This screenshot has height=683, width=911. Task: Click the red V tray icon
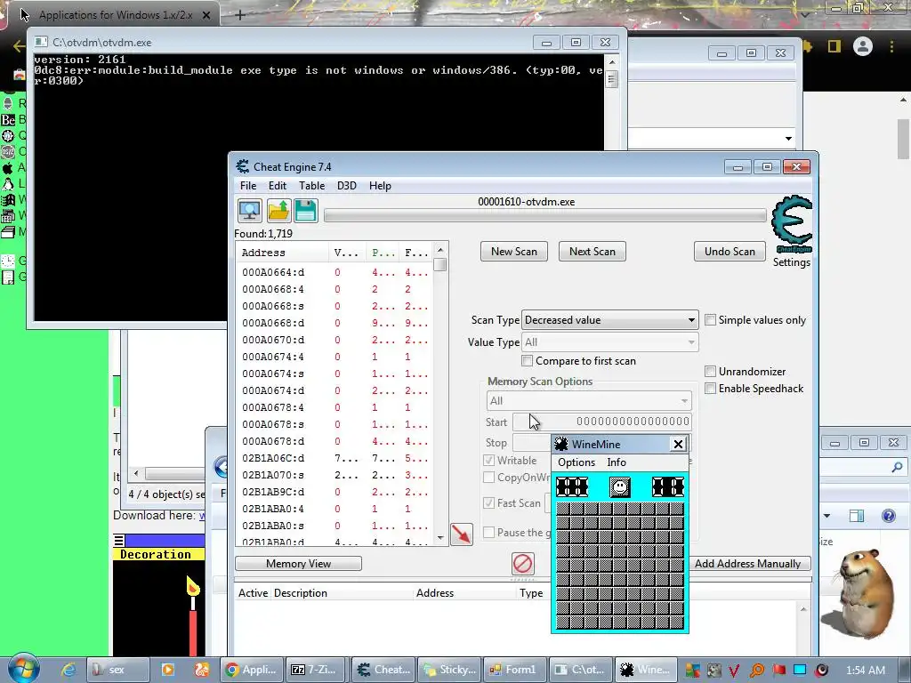(734, 671)
